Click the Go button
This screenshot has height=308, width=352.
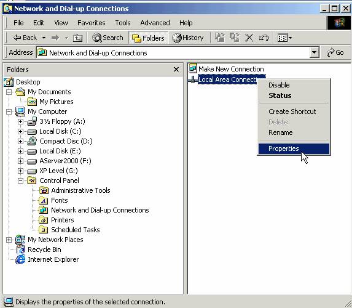pyautogui.click(x=335, y=53)
